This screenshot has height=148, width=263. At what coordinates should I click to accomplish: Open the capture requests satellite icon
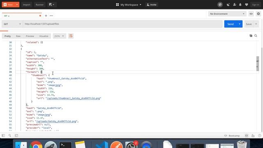coord(228,5)
